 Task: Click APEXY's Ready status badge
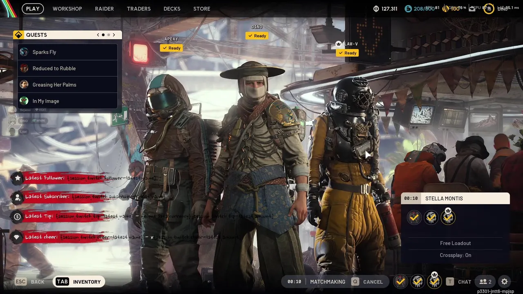tap(171, 48)
